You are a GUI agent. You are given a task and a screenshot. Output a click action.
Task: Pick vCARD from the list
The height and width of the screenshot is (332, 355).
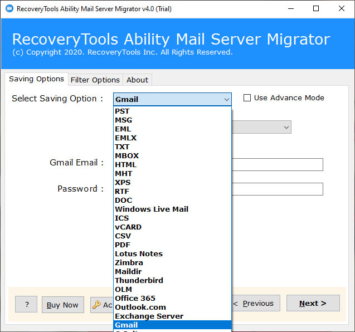pyautogui.click(x=172, y=227)
